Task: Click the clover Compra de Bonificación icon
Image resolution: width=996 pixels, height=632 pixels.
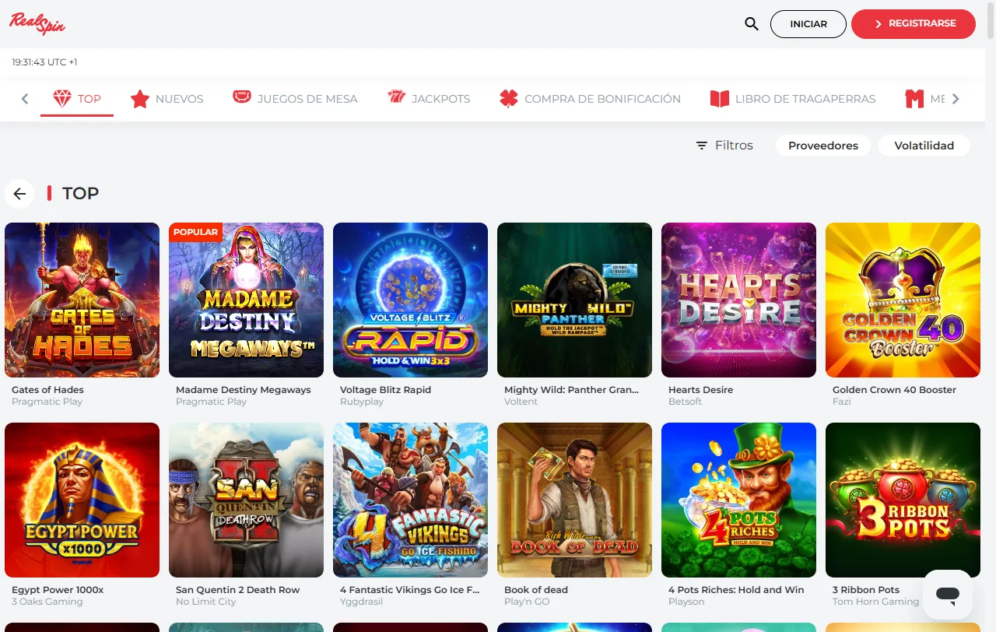Action: 509,99
